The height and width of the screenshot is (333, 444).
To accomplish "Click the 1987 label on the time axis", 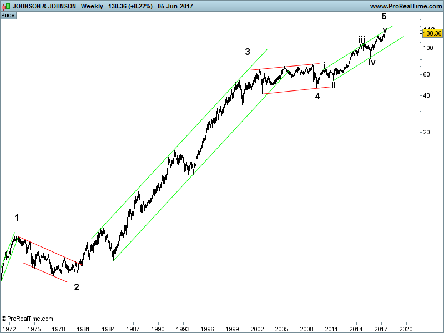I will (133, 329).
